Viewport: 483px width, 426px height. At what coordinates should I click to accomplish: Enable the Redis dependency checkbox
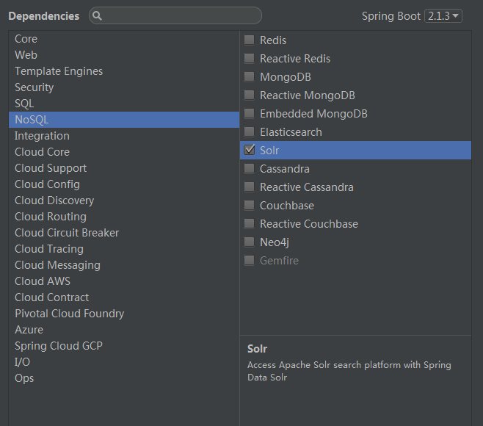(250, 40)
